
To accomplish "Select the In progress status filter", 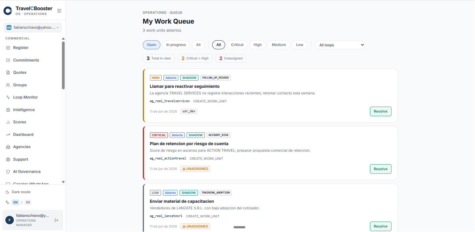I will click(176, 45).
